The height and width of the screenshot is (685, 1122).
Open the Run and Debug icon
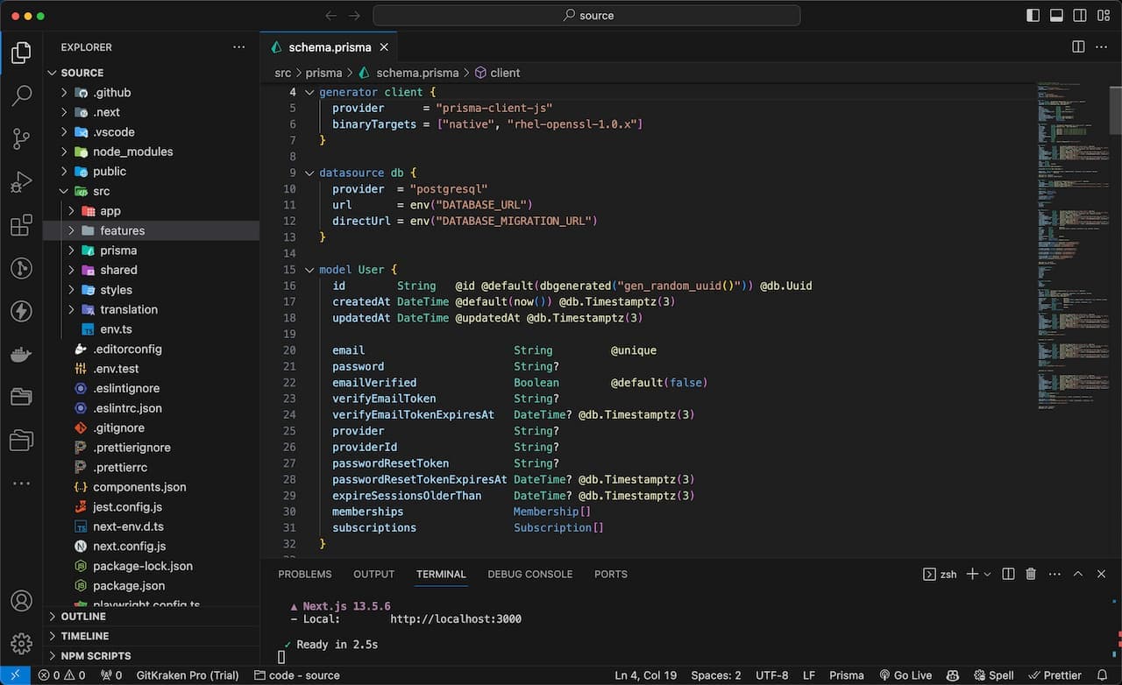pyautogui.click(x=21, y=181)
